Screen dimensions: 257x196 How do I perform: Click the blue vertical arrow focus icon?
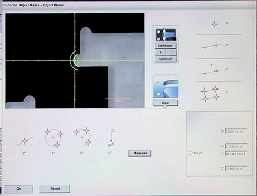pyautogui.click(x=112, y=137)
